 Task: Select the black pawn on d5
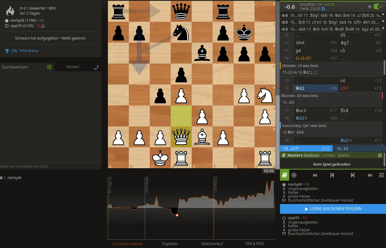coord(181,74)
